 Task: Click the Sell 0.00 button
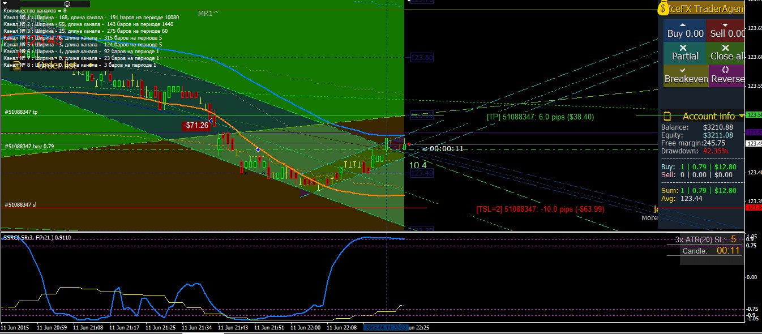(726, 31)
